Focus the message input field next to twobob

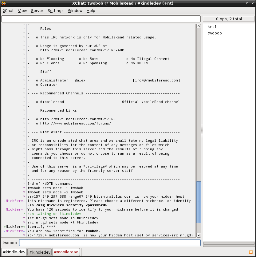[110, 243]
